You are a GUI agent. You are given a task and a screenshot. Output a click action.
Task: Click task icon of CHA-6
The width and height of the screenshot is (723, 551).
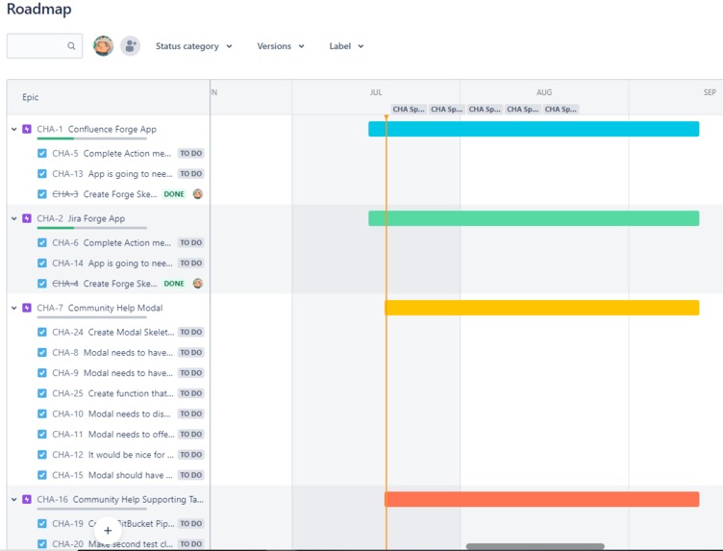(x=42, y=242)
